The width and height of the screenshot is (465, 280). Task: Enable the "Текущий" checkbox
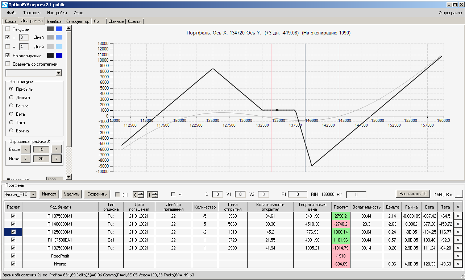[8, 29]
